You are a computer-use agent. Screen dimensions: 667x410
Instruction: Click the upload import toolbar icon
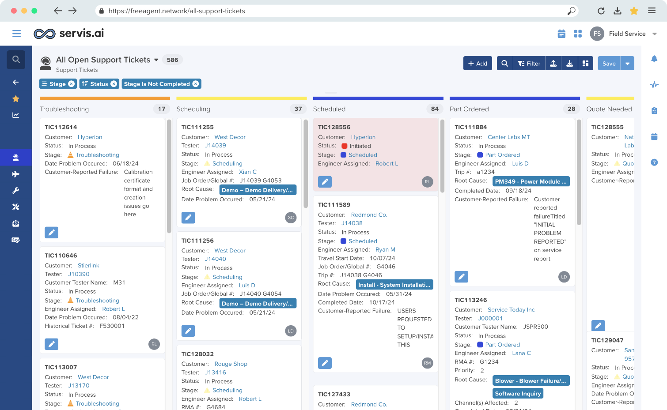[553, 63]
